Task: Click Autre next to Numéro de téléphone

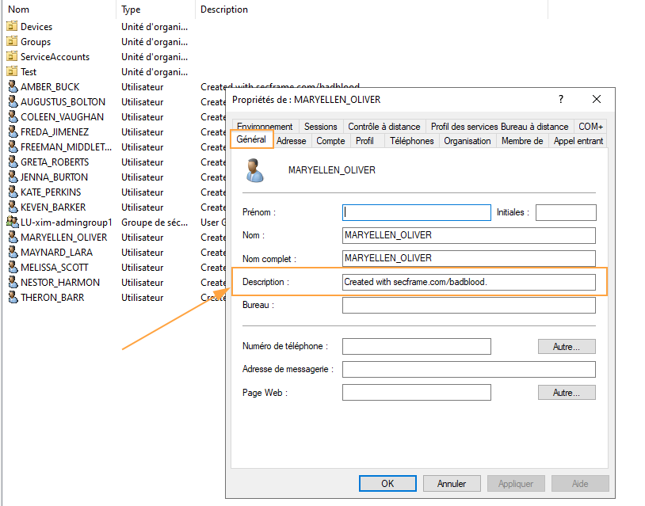Action: click(567, 346)
